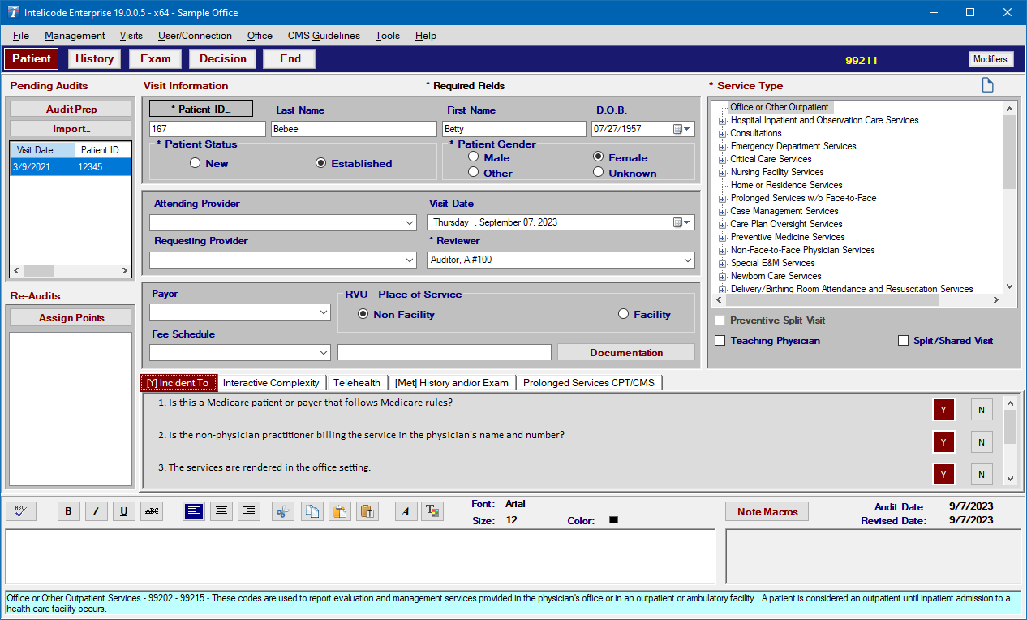Switch to the Interactive Complexity tab
This screenshot has width=1027, height=620.
271,383
